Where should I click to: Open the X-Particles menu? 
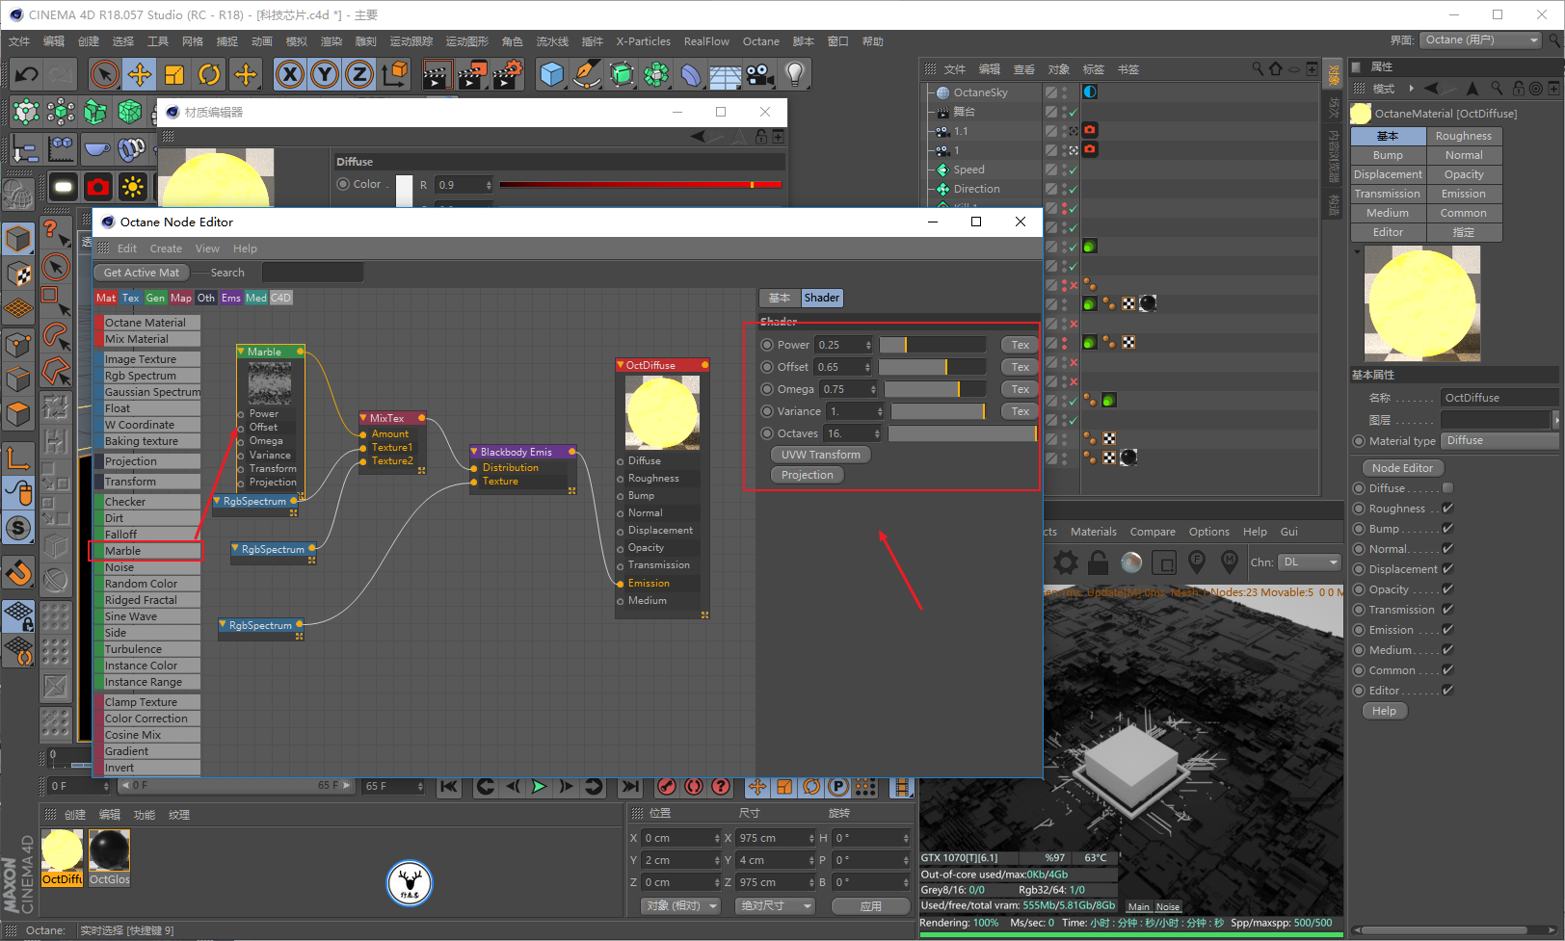click(643, 41)
